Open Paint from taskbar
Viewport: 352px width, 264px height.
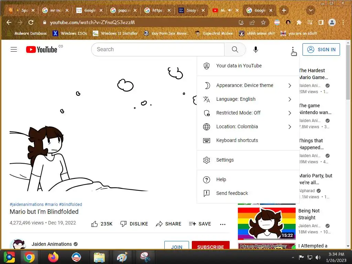click(x=122, y=257)
